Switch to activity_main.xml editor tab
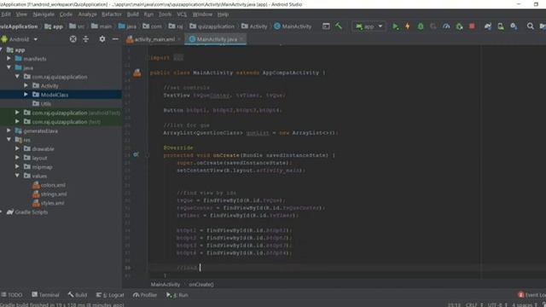546x307 pixels. 154,39
